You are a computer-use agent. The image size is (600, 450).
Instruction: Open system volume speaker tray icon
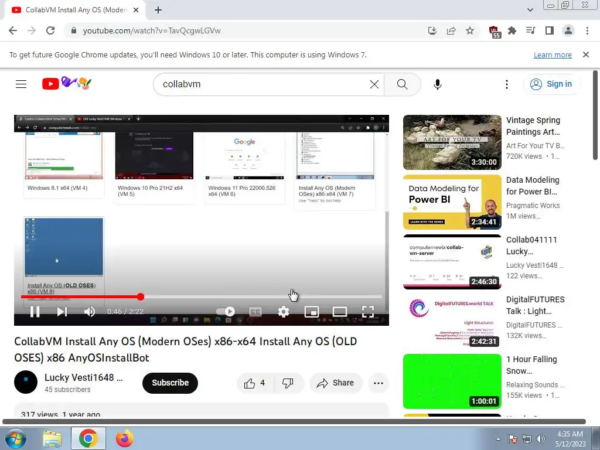541,439
